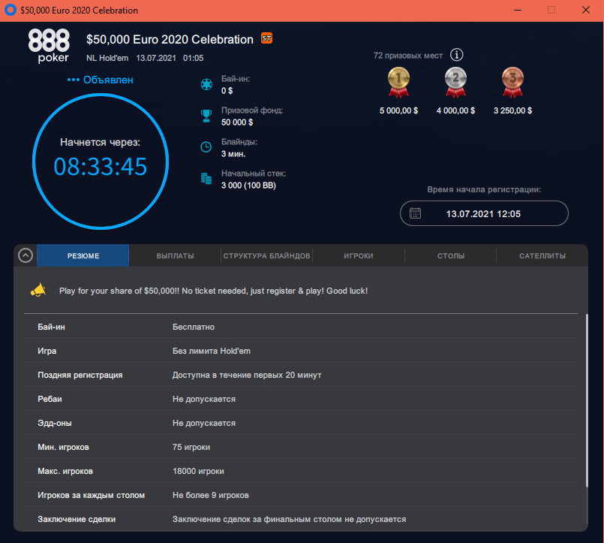Click the 72 призовых мест label

tap(408, 56)
